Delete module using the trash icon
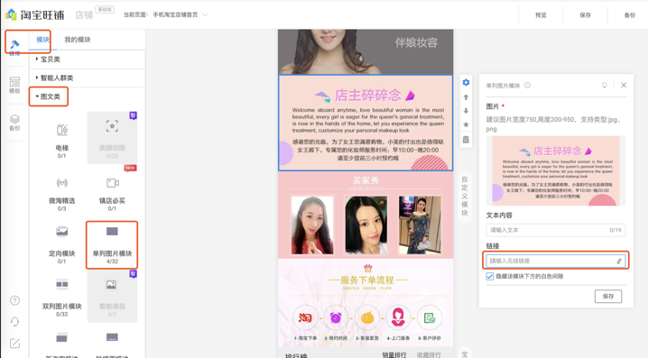Viewport: 648px width, 358px height. (466, 140)
